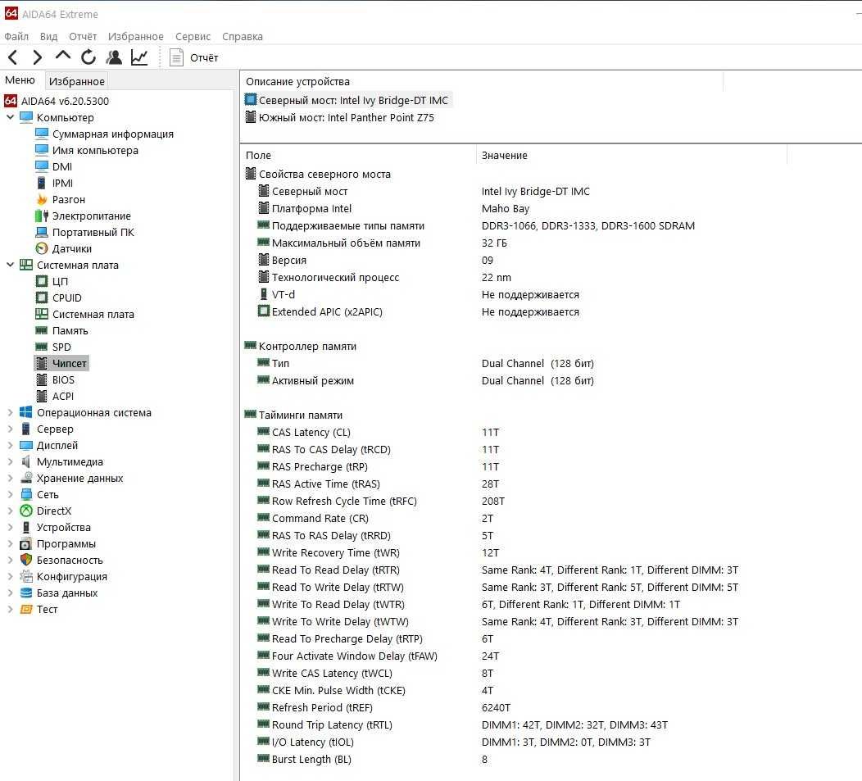Expand the База данных tree node

pos(10,593)
